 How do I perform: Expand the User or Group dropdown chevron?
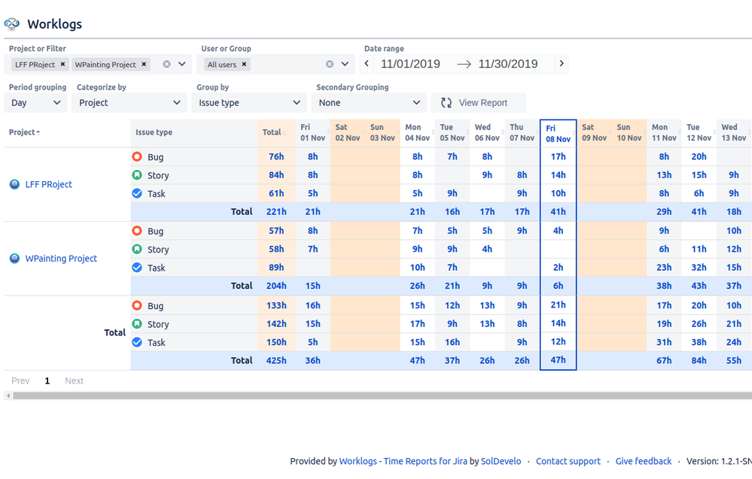click(x=345, y=64)
